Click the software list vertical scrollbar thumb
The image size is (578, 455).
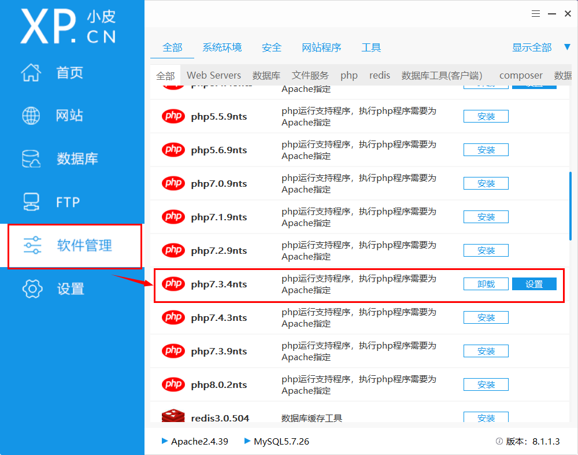point(570,206)
